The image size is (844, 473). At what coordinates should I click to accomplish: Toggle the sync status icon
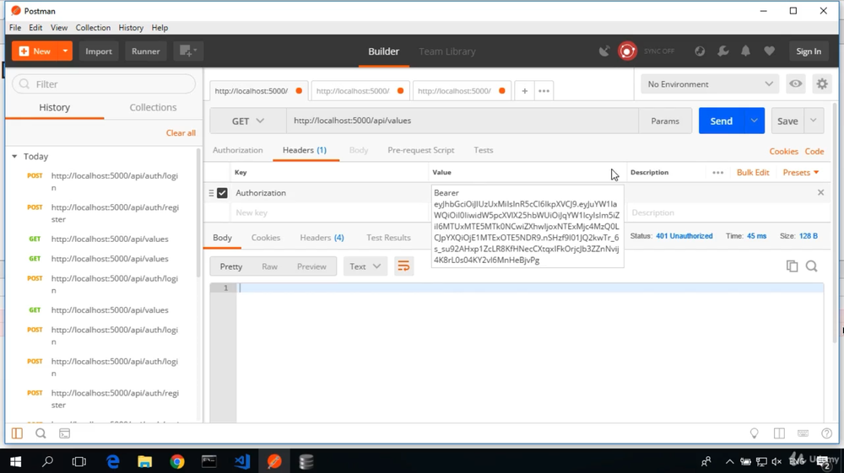[627, 51]
